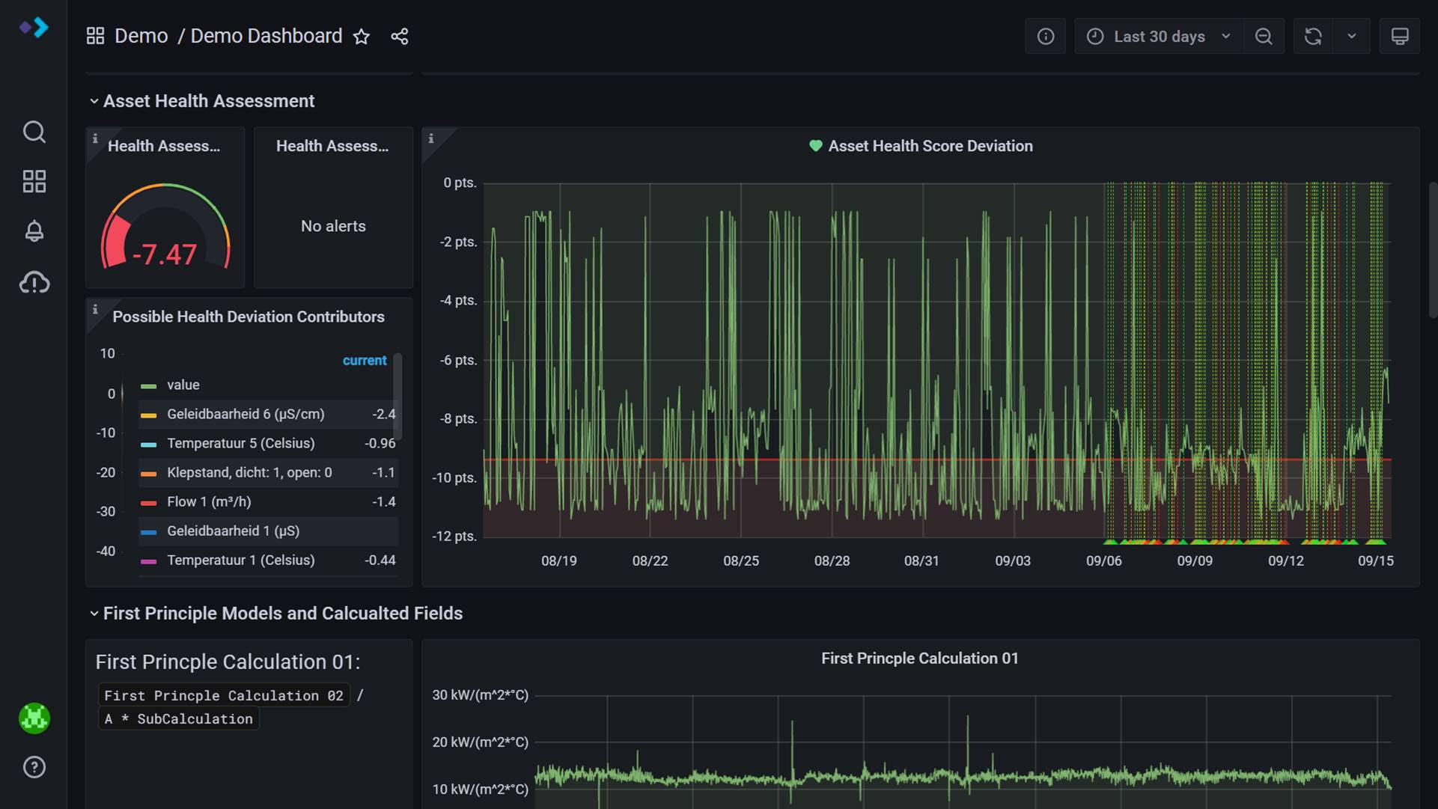Viewport: 1438px width, 809px height.
Task: Click the zoom out time range icon
Action: tap(1264, 37)
